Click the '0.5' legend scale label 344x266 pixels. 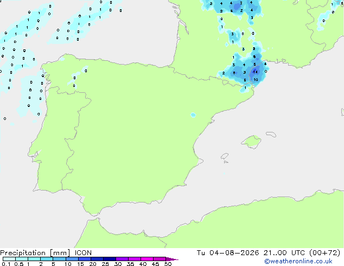point(19,264)
